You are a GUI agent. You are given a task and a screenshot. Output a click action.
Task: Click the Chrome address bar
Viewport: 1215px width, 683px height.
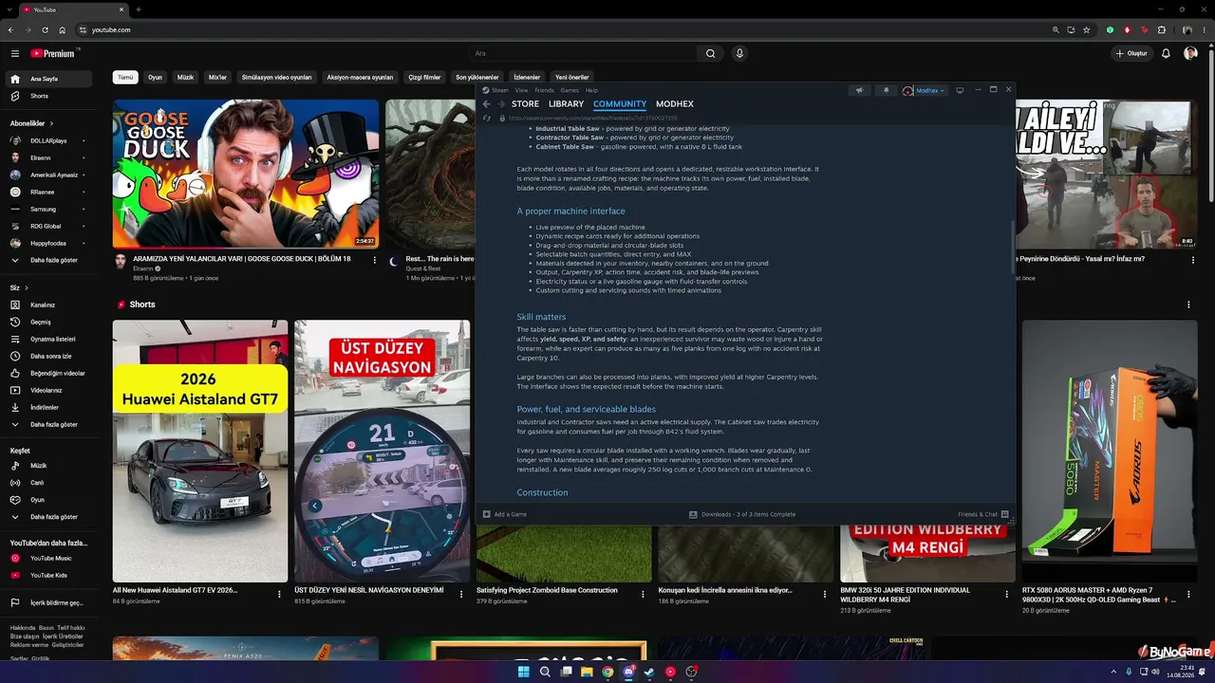tap(570, 30)
